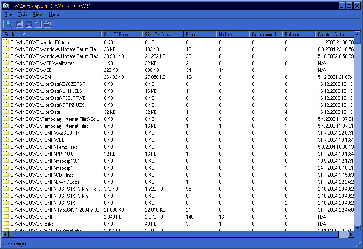Click the 20 901 KB size cell
Viewport: 363px width, 249px height.
tap(114, 56)
